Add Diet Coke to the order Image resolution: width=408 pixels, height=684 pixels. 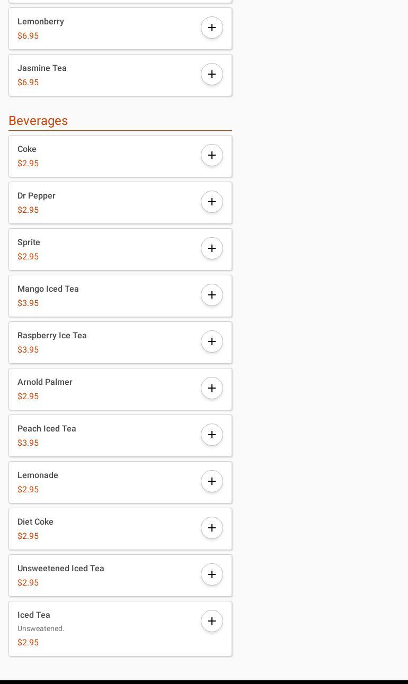click(x=212, y=528)
